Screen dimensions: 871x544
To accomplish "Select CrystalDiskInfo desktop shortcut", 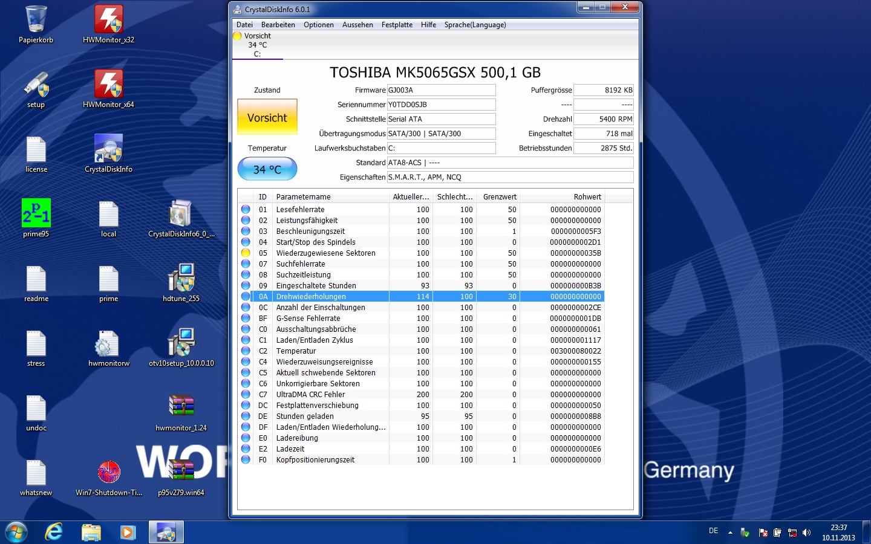I will click(x=109, y=154).
